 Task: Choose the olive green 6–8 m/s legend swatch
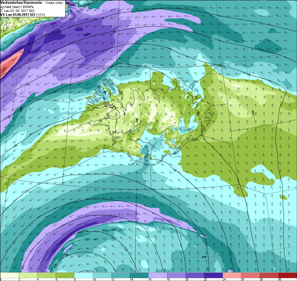pos(65,275)
